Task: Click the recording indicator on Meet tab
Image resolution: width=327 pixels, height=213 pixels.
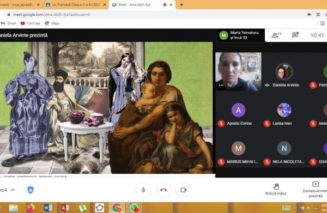Action: [x=165, y=4]
